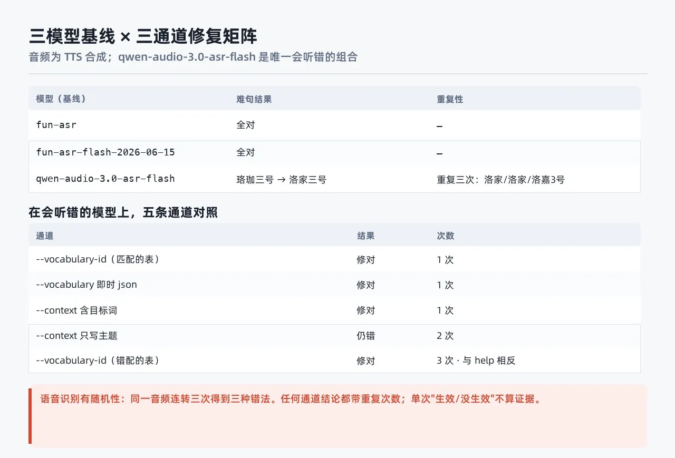Click the "结果" column header
This screenshot has height=458, width=675.
coord(366,236)
